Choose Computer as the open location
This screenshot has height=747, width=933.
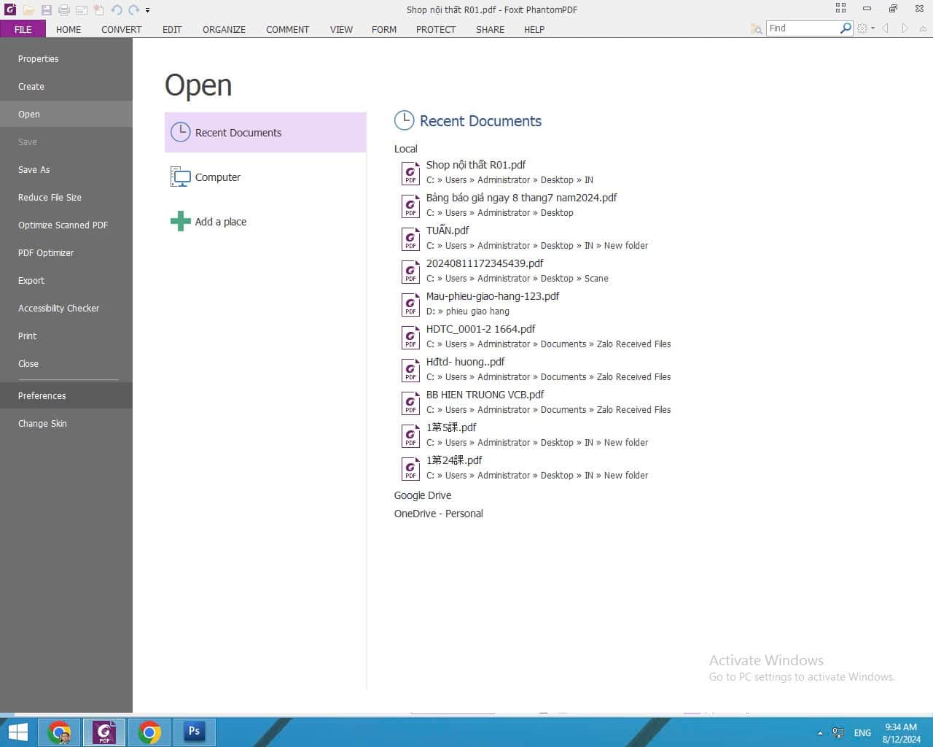pyautogui.click(x=265, y=177)
